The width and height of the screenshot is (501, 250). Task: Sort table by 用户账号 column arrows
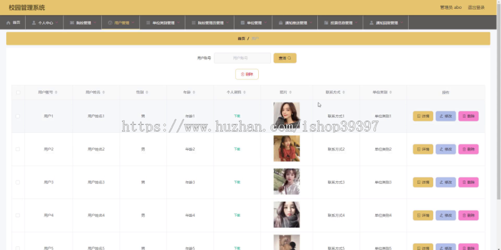click(x=56, y=92)
